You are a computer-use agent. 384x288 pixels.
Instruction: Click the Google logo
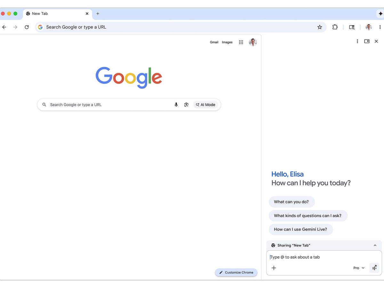coord(129,77)
